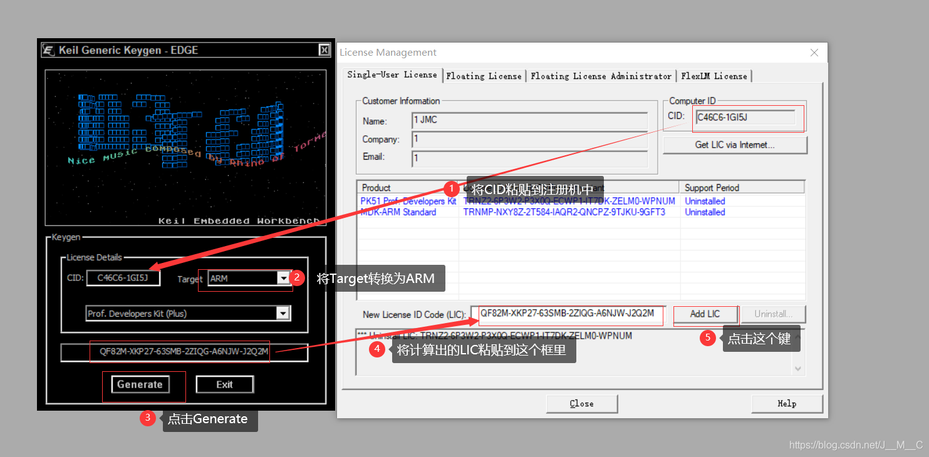Click the Add LIC button
This screenshot has width=929, height=457.
click(705, 314)
